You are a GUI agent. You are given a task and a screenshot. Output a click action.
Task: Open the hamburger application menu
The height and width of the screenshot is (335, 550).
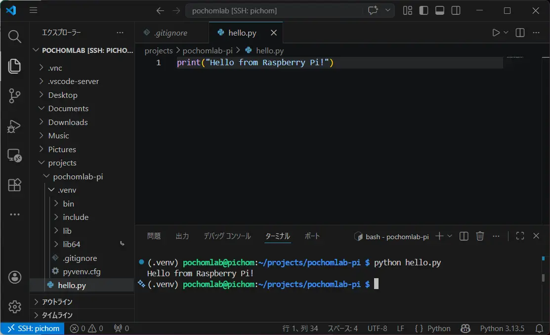[33, 10]
